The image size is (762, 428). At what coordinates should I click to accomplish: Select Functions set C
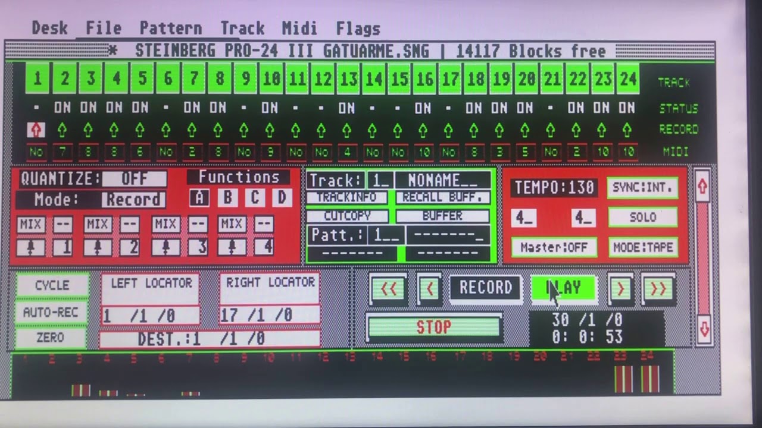[x=255, y=197]
